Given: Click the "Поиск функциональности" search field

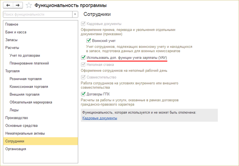Looking at the screenshot, I should click(x=38, y=14).
